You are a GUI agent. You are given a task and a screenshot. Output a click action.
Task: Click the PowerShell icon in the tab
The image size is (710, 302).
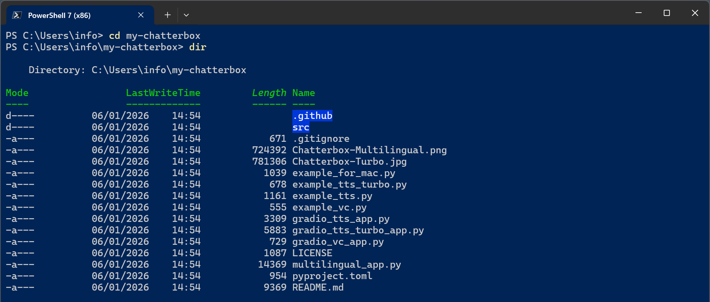[x=17, y=15]
